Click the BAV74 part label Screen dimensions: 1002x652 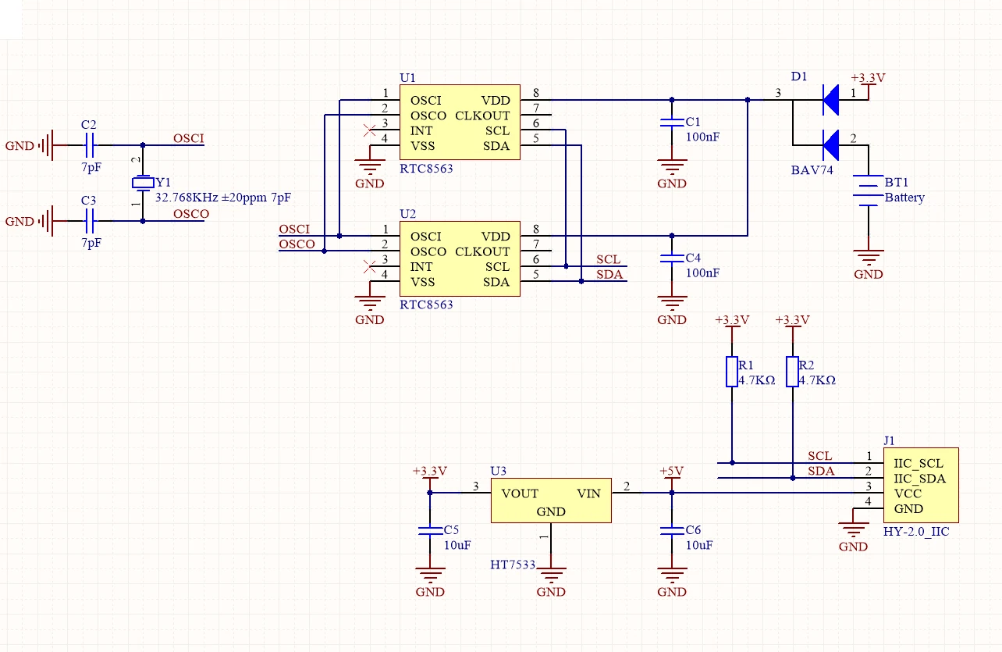coord(812,170)
